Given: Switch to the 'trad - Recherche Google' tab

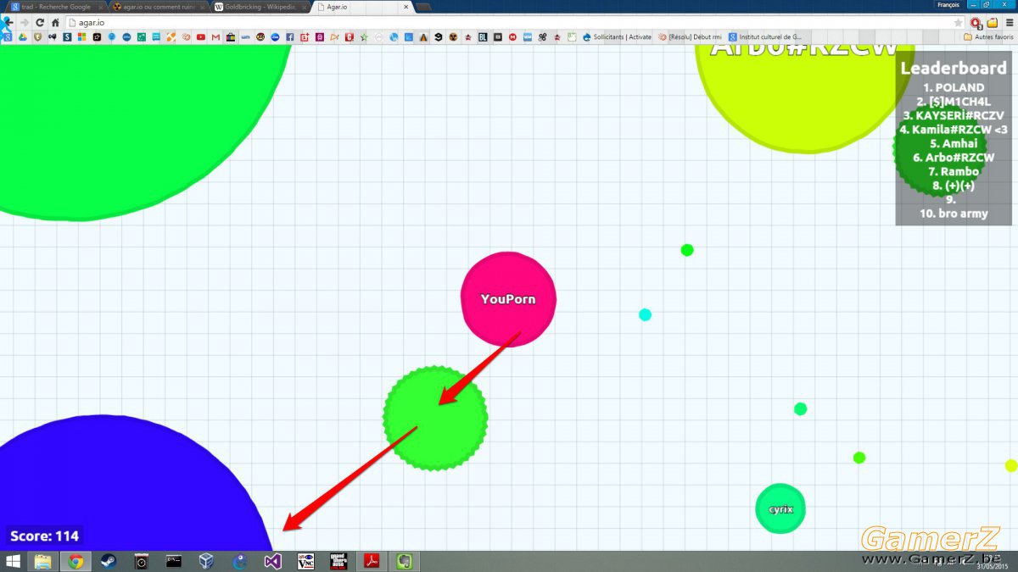Looking at the screenshot, I should [x=55, y=7].
